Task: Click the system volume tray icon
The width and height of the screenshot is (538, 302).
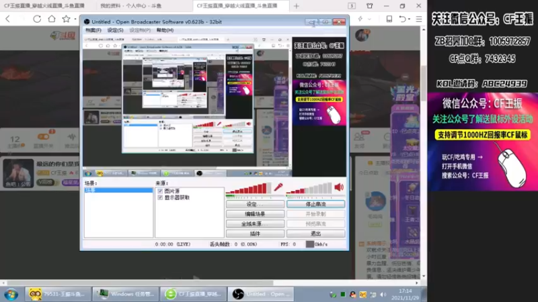Action: (383, 295)
